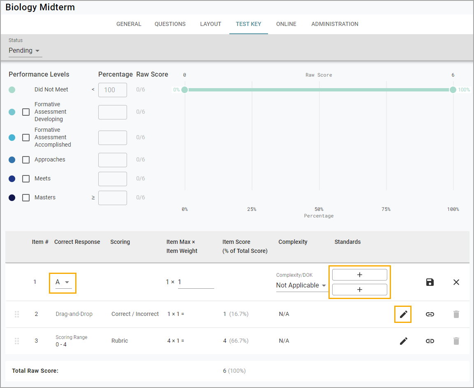The width and height of the screenshot is (474, 388).
Task: Switch to the General tab
Action: point(129,24)
